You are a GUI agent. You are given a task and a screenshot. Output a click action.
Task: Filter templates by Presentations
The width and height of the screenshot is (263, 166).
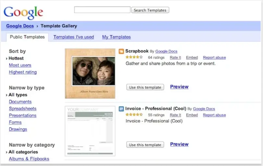23,115
